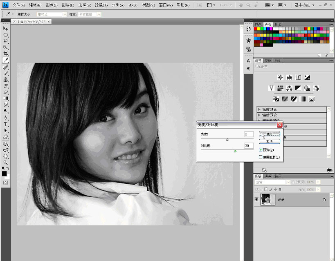Viewport: 335px width, 261px height.
Task: Toggle Quick Mask mode at toolbox bottom
Action: point(6,183)
